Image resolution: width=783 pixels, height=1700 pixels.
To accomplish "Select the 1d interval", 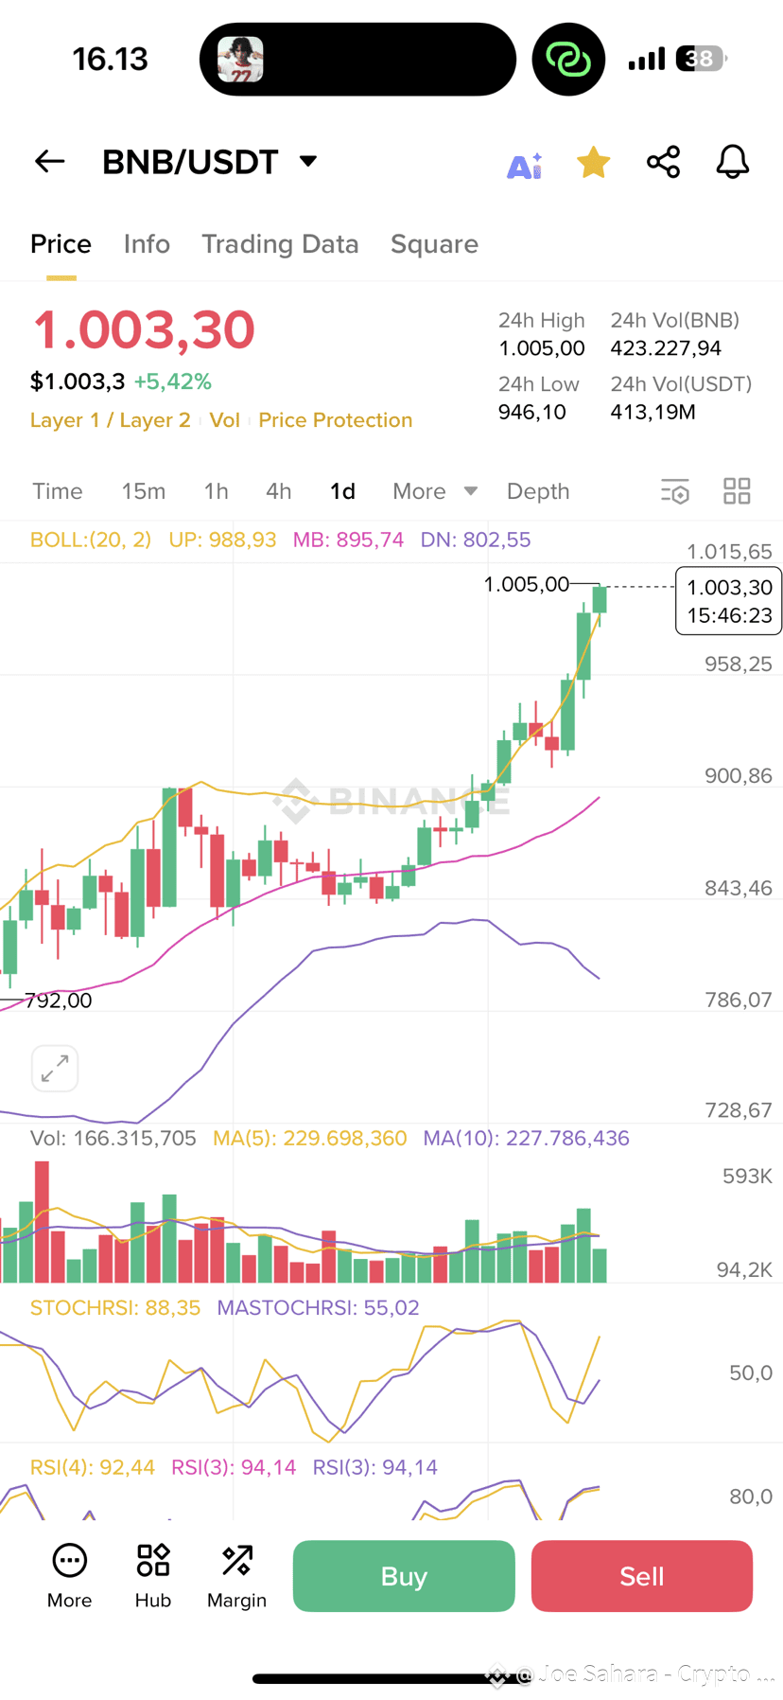I will (x=342, y=491).
